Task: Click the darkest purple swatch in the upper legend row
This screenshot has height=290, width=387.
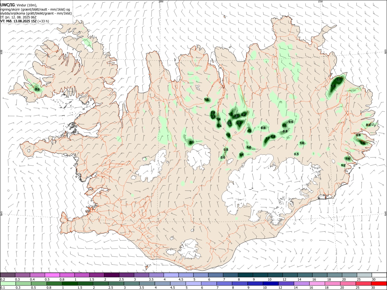Action: (111, 275)
